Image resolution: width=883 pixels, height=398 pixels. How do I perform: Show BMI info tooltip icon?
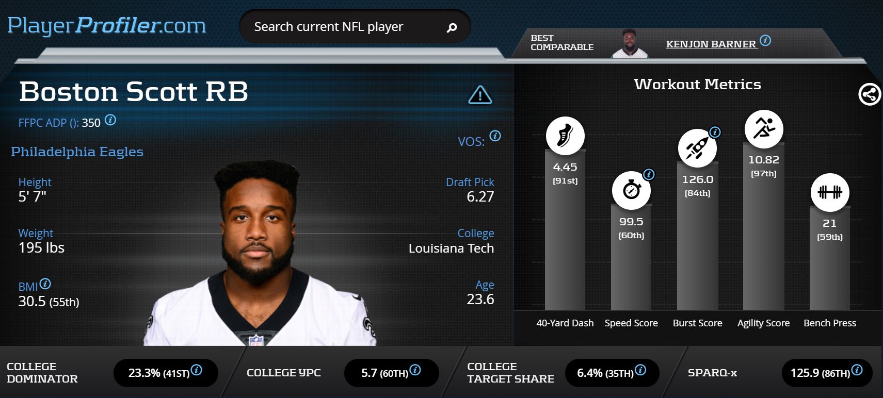point(45,284)
